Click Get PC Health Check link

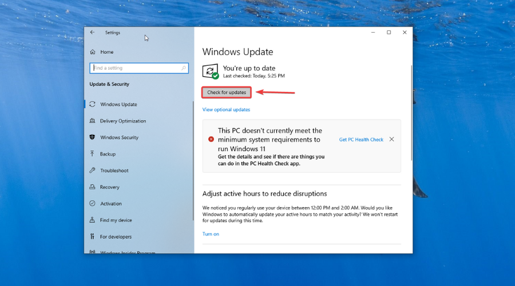click(361, 140)
